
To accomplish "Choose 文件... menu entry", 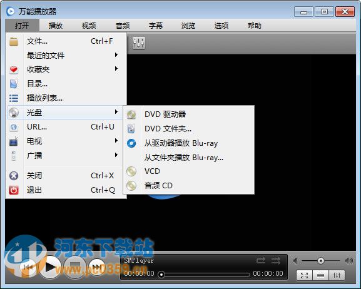I will 65,41.
